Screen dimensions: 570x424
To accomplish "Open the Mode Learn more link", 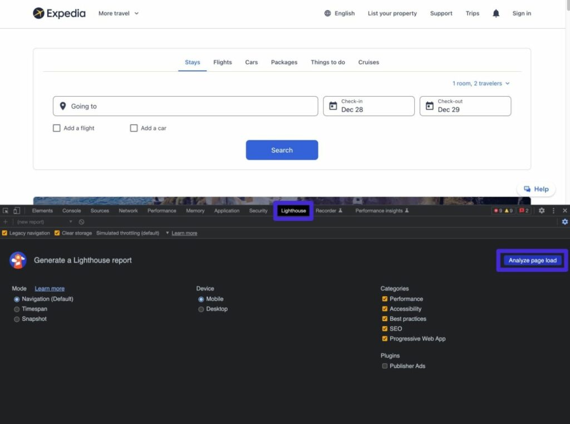I will point(49,288).
